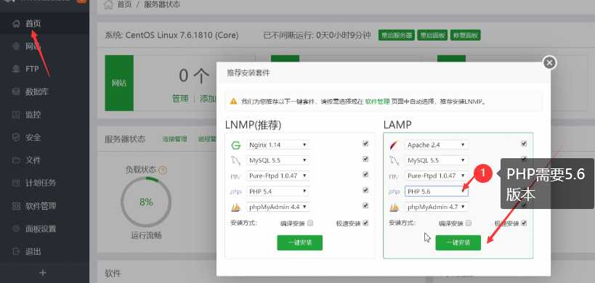
Task: Open MySQL 5.5 dropdown in LNMP
Action: [278, 160]
